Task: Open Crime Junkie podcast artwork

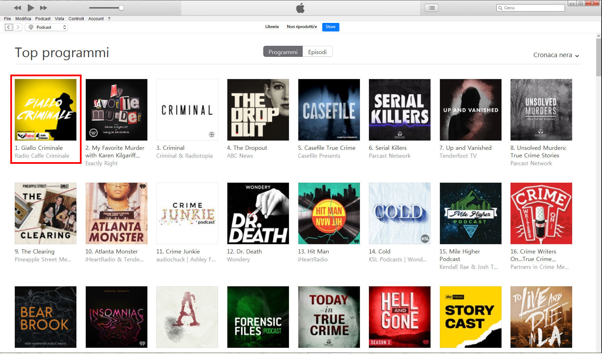Action: (187, 213)
